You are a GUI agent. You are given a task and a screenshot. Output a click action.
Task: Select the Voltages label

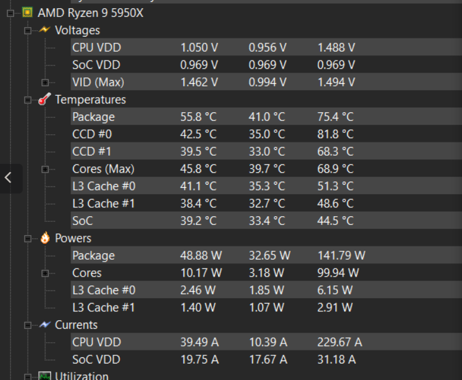point(78,30)
